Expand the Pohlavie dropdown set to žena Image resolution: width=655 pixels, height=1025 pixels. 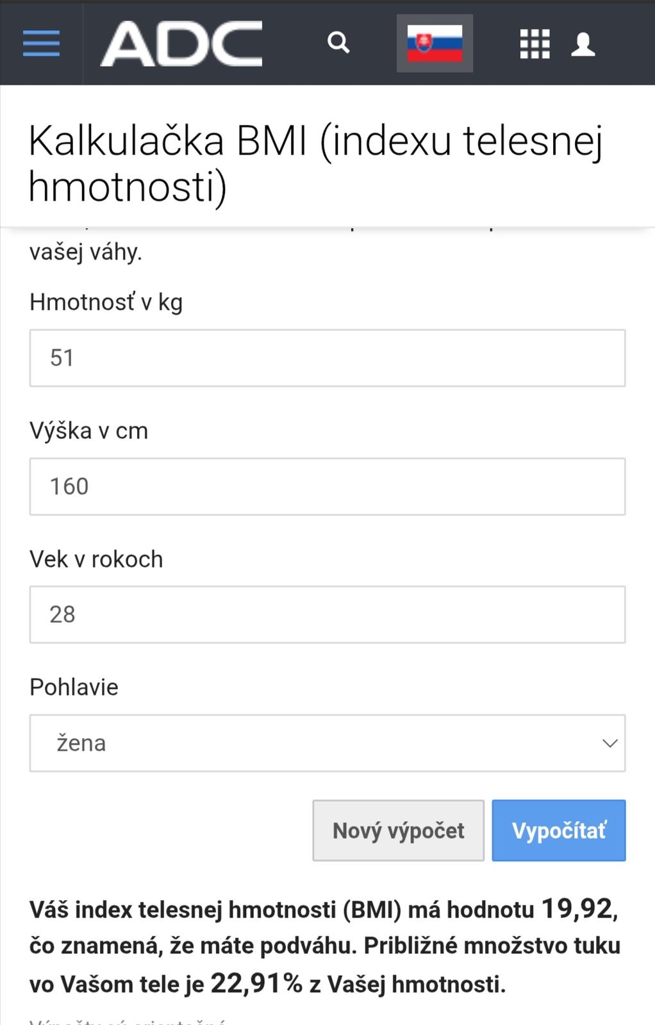327,743
